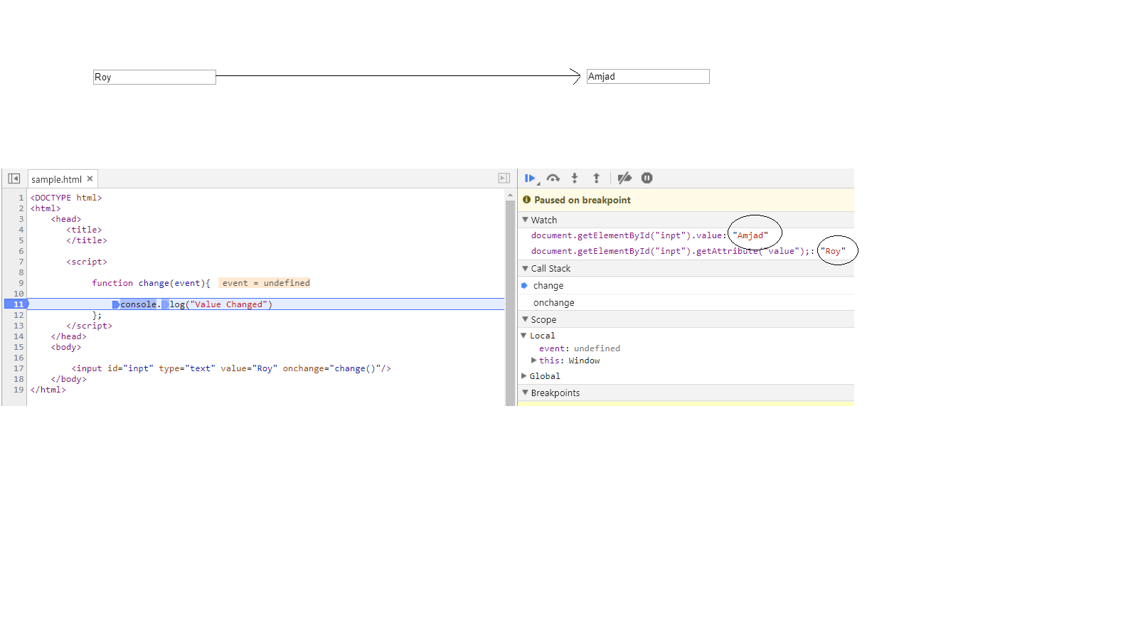This screenshot has width=1138, height=640.
Task: Toggle the breakpoint on line 11
Action: click(17, 304)
